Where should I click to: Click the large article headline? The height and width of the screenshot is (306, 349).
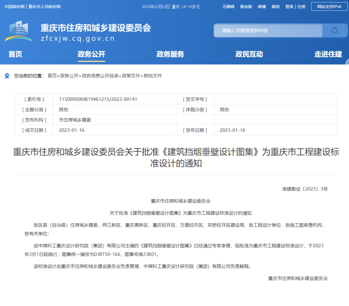pyautogui.click(x=176, y=158)
